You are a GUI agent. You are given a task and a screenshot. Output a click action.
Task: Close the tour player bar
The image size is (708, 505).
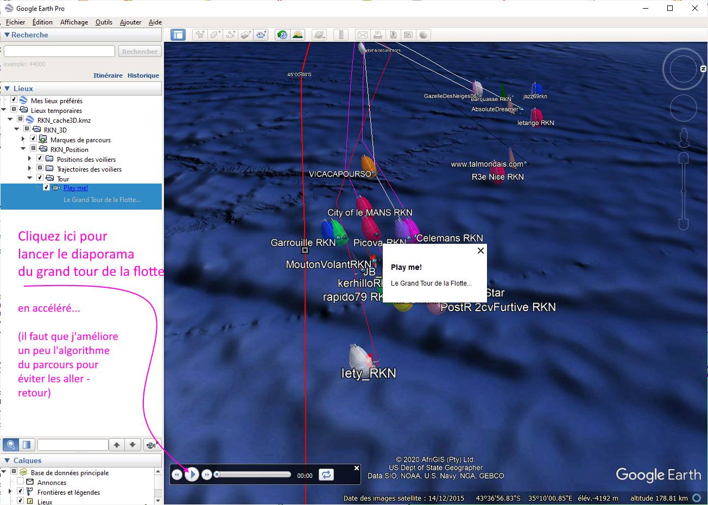click(x=357, y=468)
